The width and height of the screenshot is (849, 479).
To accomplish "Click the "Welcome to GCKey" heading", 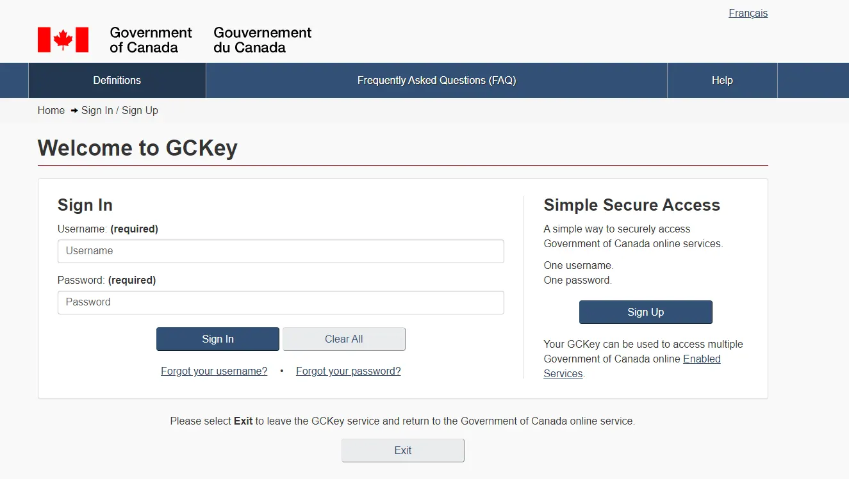I will click(x=138, y=148).
